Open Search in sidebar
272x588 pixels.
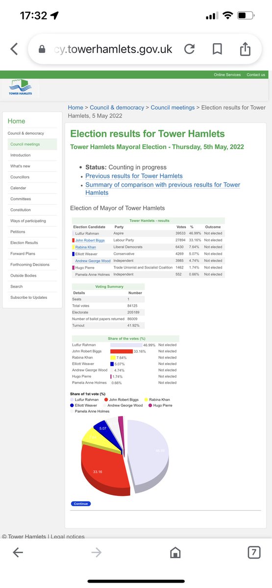(x=17, y=286)
